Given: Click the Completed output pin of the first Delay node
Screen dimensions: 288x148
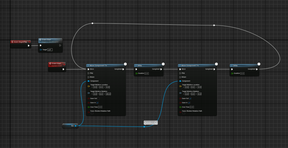Looking at the screenshot, I should pyautogui.click(x=161, y=69).
